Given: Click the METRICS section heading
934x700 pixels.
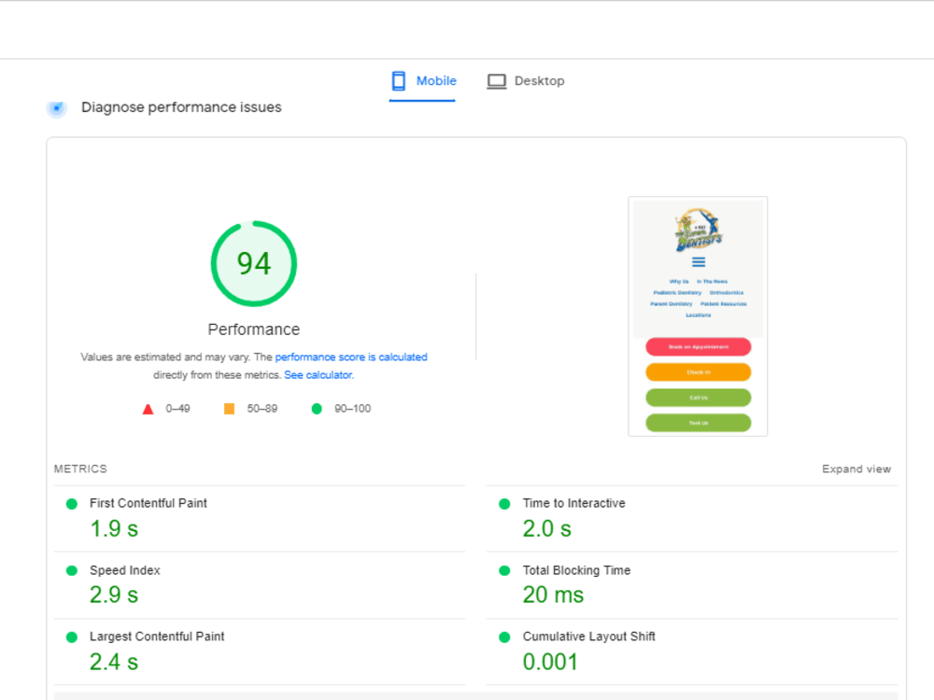Looking at the screenshot, I should tap(80, 469).
